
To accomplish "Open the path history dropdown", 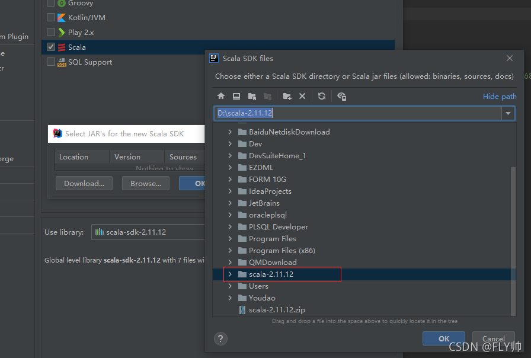I will [508, 113].
